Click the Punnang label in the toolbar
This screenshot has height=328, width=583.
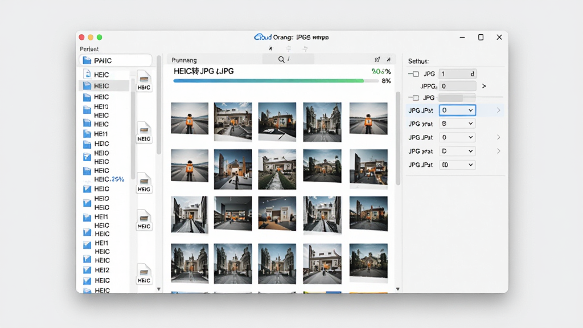coord(184,60)
